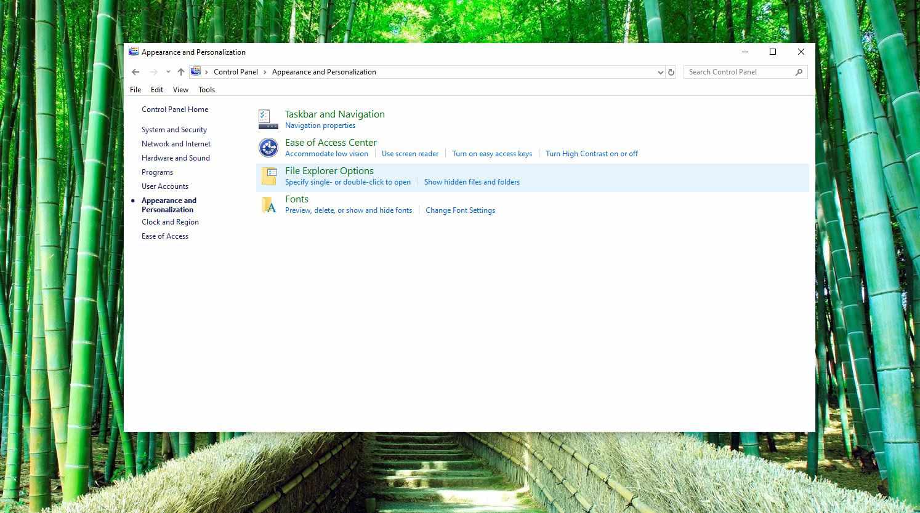920x513 pixels.
Task: Open the View menu
Action: click(180, 90)
